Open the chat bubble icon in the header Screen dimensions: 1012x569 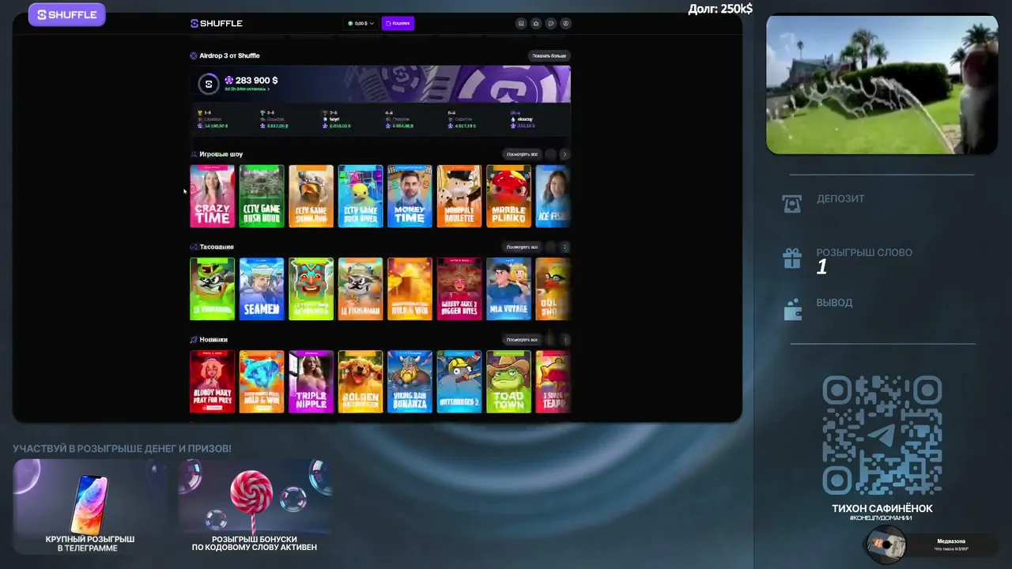pos(551,24)
